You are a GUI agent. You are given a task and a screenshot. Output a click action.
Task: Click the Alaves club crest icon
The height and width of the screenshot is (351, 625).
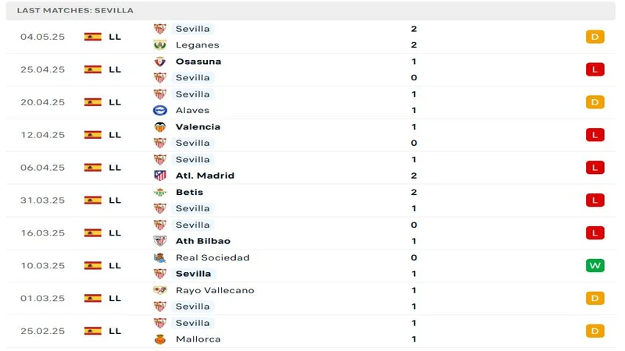click(160, 111)
